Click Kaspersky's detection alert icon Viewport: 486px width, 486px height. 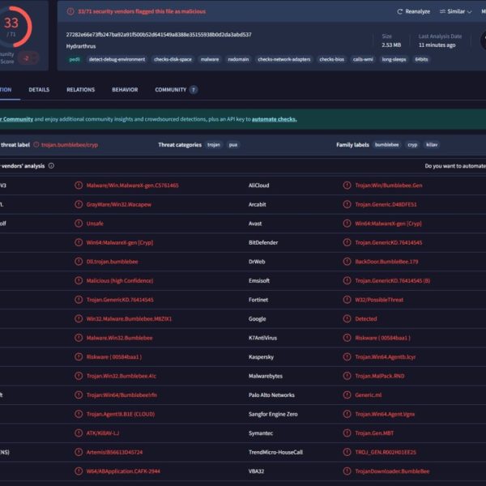tap(347, 356)
